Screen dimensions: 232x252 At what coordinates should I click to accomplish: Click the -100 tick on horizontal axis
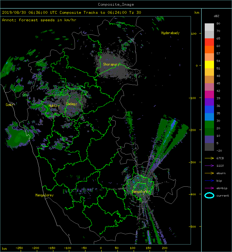click(67, 248)
